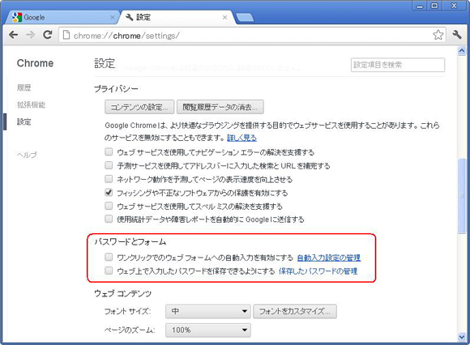Switch to the Google tab

pyautogui.click(x=62, y=17)
